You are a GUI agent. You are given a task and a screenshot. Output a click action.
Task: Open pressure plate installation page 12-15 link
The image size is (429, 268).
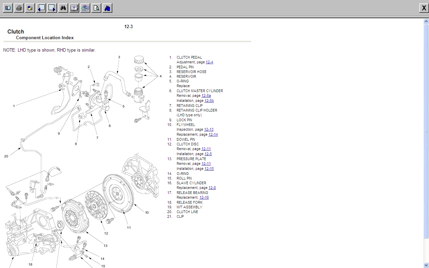click(x=209, y=169)
